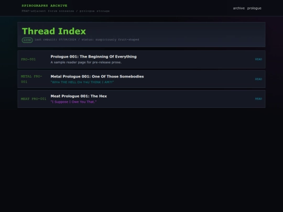
Task: Click READ for Meat Prologue 001
Action: point(258,99)
